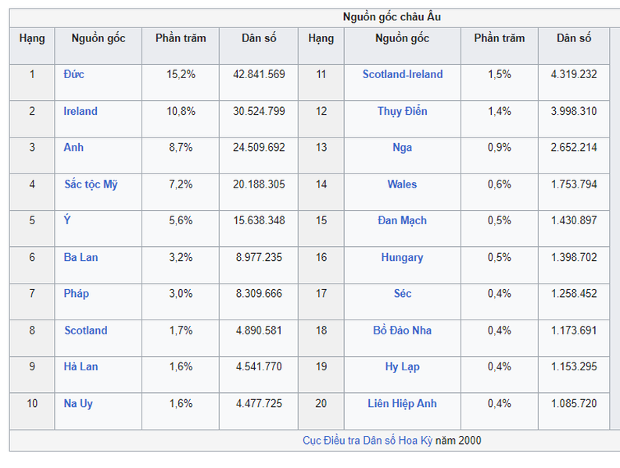Follow the Thụy Điển link
This screenshot has height=468, width=620.
(402, 112)
